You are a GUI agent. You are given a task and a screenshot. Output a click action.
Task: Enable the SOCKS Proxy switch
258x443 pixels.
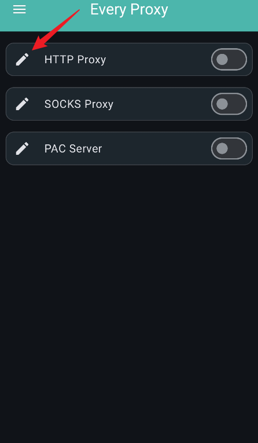pos(229,104)
